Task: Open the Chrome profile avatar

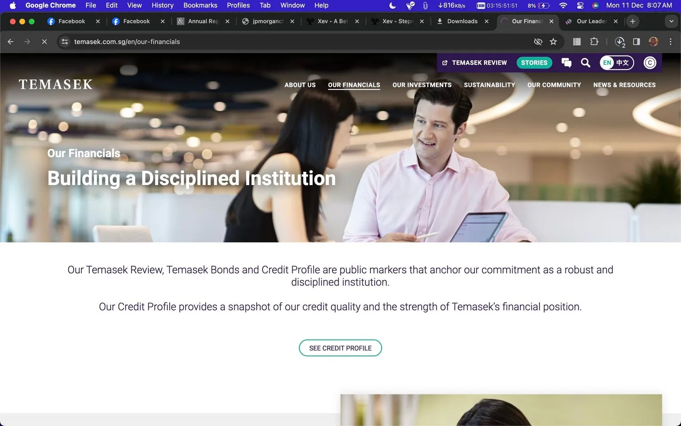Action: pos(653,42)
